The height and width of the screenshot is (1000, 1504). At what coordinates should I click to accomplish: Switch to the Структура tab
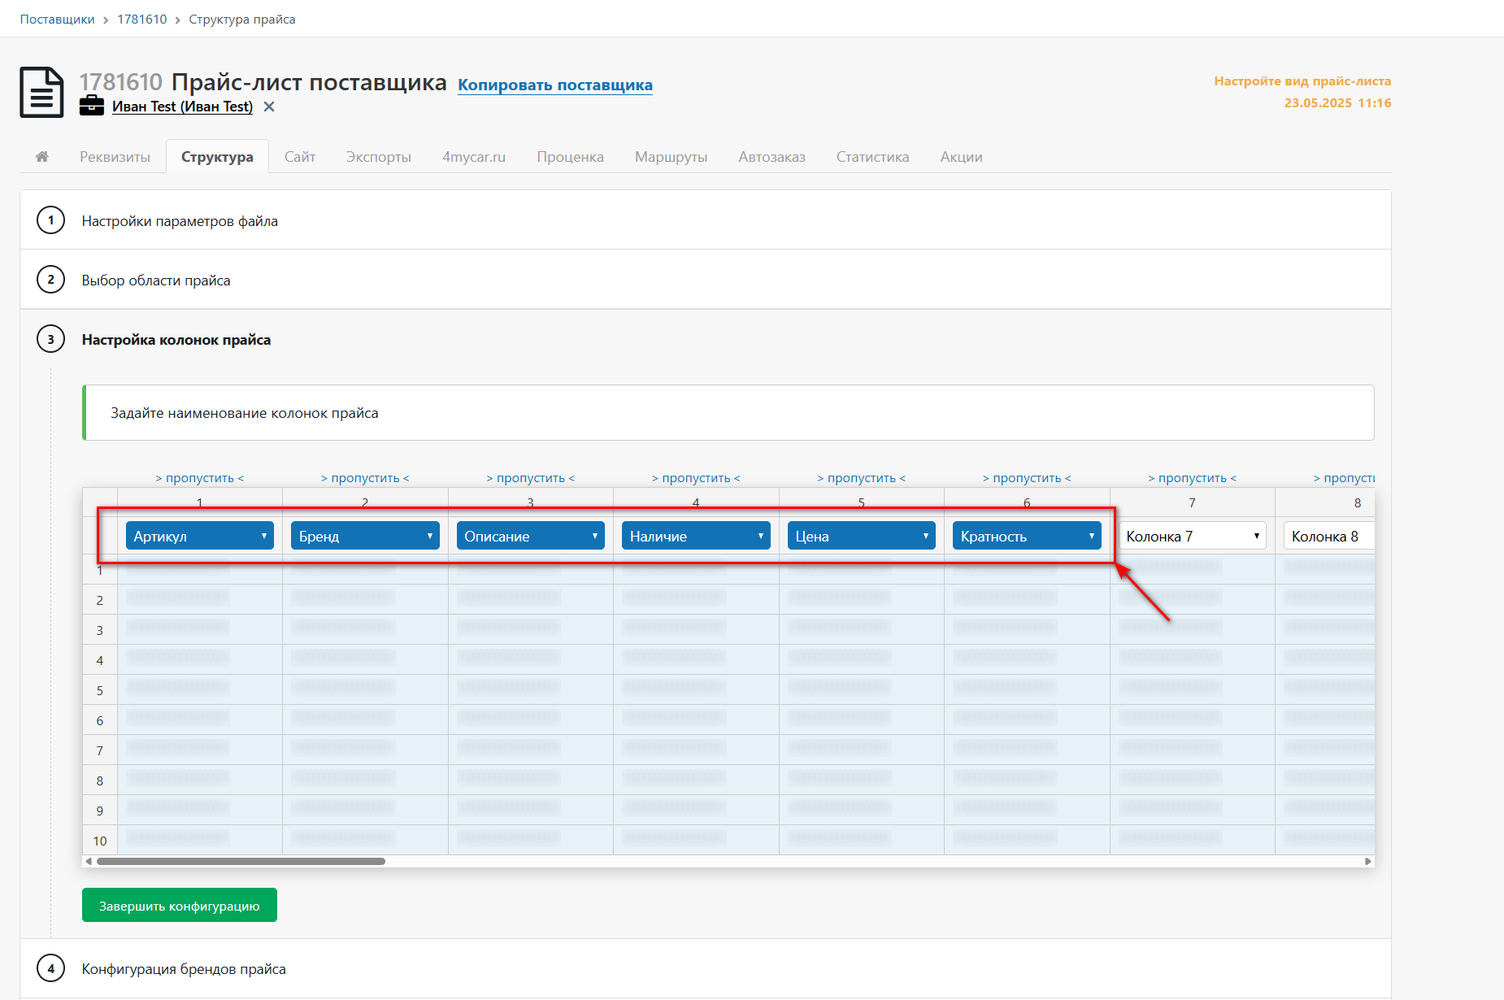click(x=217, y=157)
